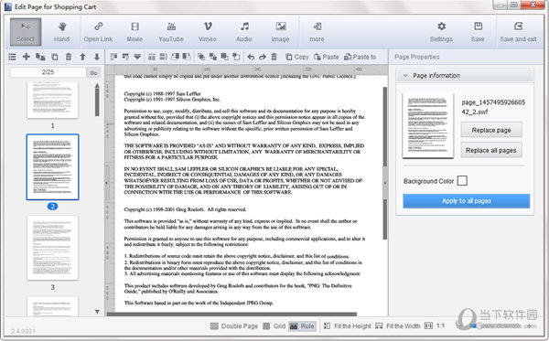Click the horizontal scrollbar of page editor
The height and width of the screenshot is (341, 549).
point(231,314)
